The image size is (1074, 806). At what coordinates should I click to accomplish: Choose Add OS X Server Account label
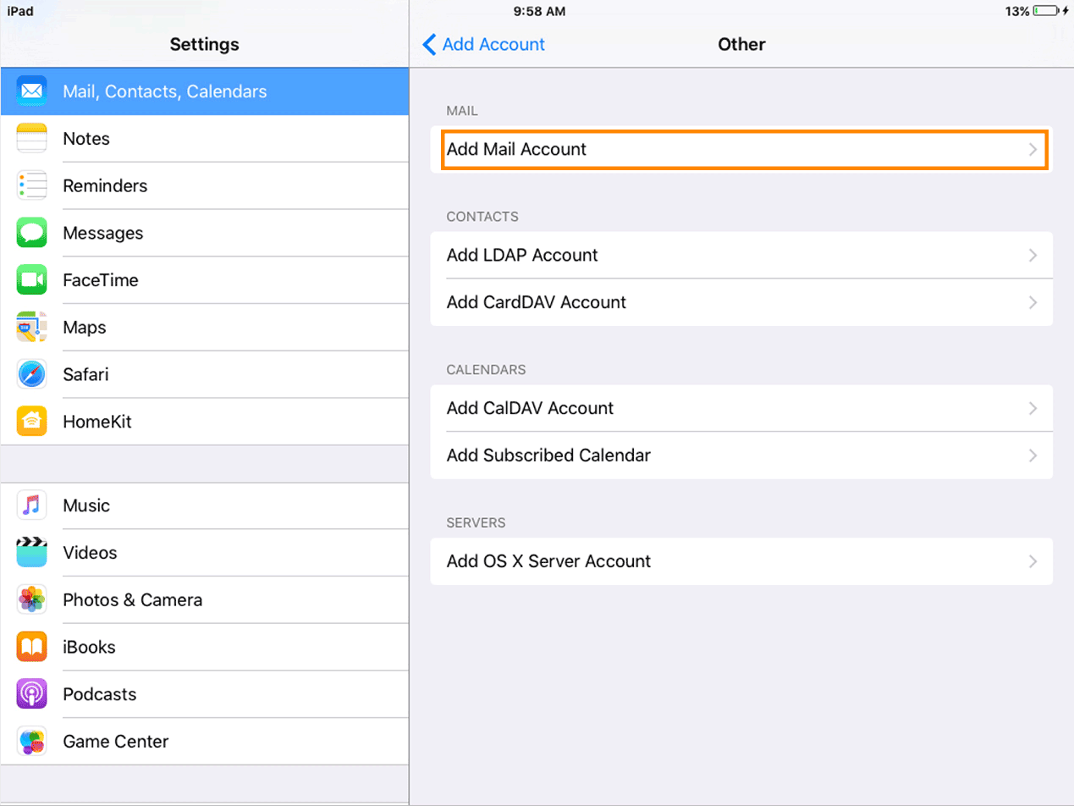549,561
